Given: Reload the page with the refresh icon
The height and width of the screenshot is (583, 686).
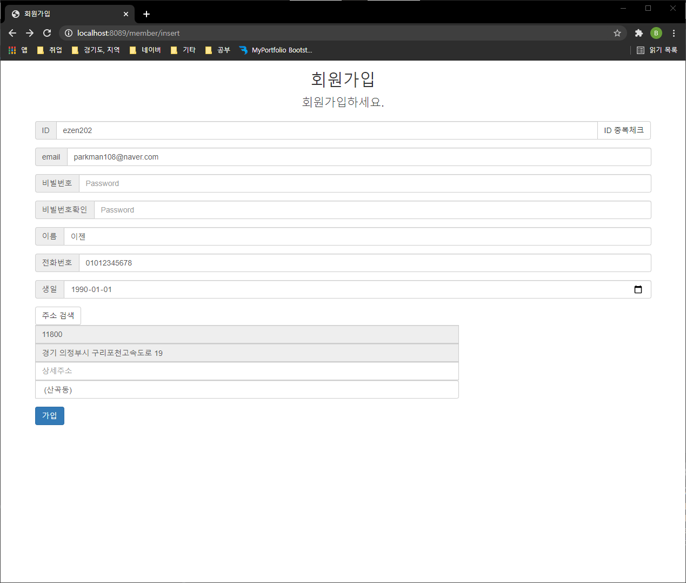Looking at the screenshot, I should coord(46,33).
